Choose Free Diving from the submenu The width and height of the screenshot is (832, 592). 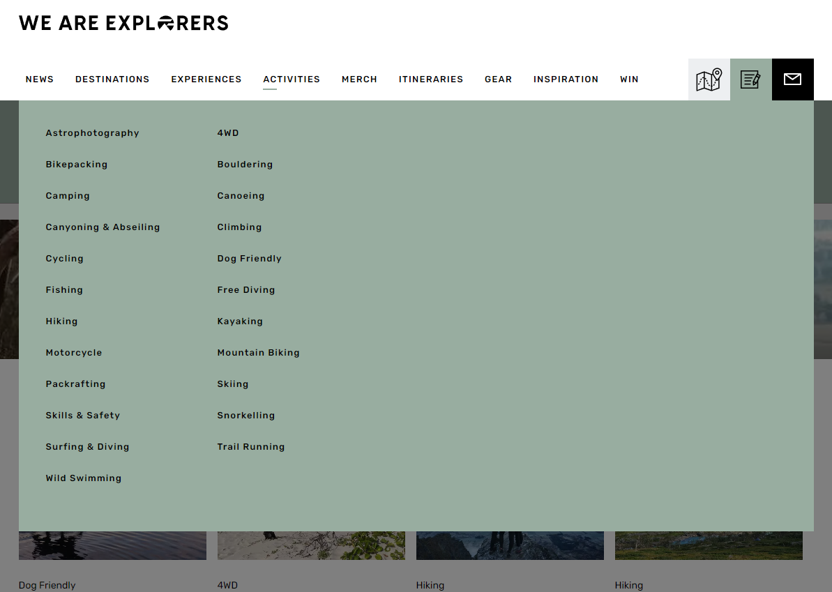point(246,290)
